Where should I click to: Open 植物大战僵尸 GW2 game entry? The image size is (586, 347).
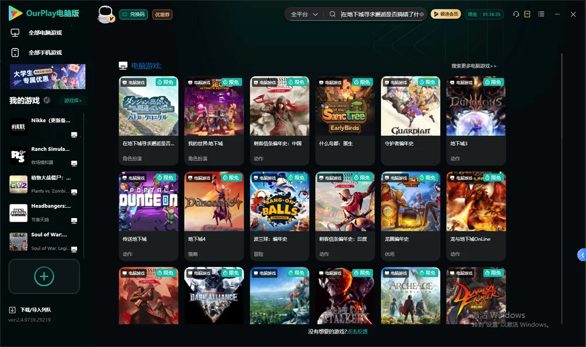point(44,184)
